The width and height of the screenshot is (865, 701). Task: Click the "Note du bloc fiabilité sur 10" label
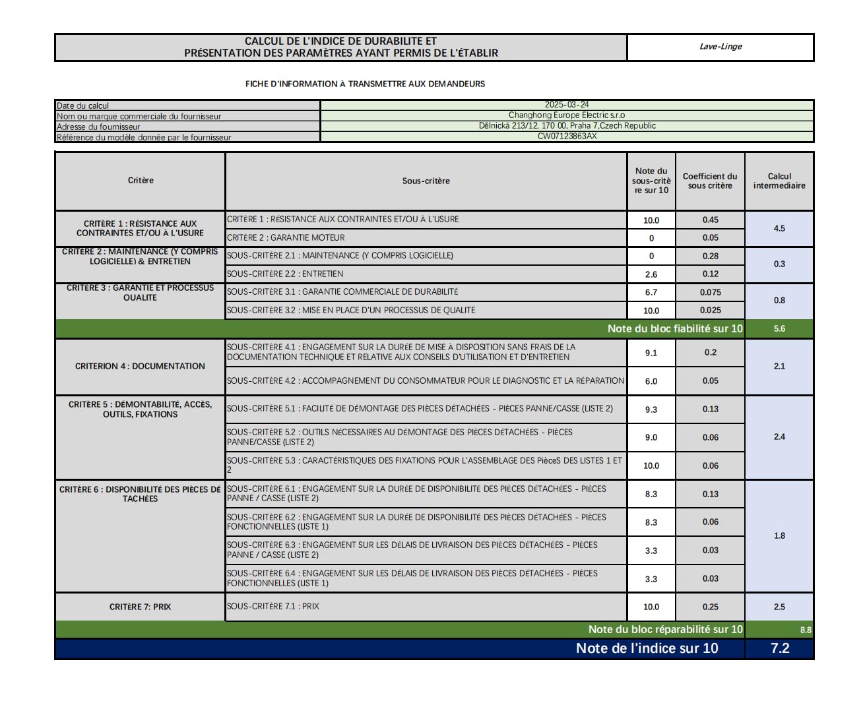click(675, 328)
